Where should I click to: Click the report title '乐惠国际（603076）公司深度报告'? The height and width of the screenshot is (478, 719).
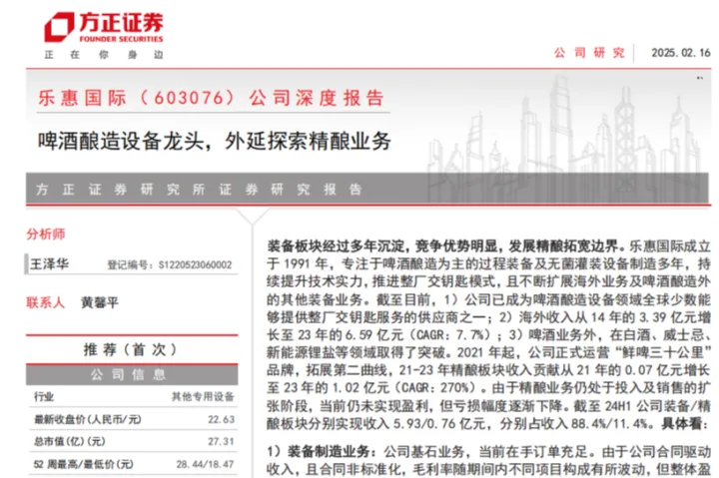[x=211, y=98]
